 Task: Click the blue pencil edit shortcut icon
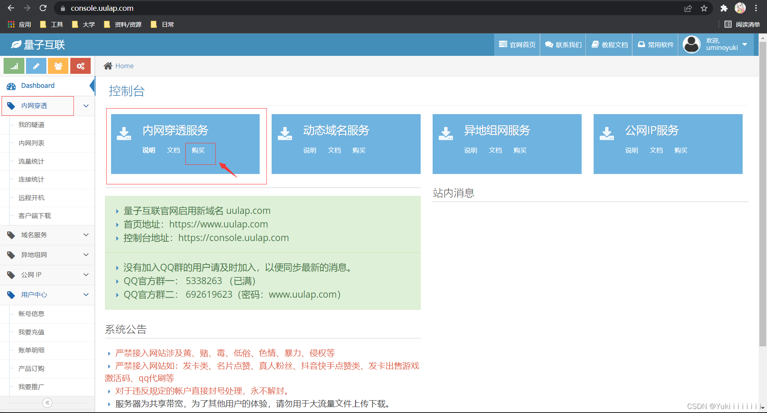36,66
